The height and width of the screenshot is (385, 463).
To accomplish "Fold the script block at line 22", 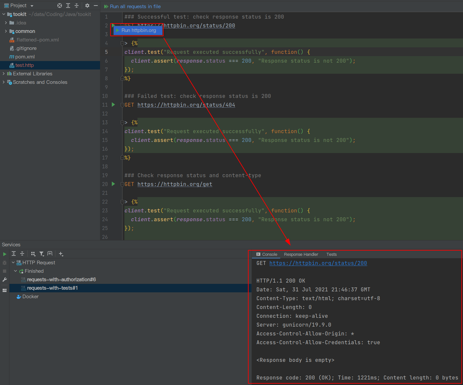I will point(122,202).
